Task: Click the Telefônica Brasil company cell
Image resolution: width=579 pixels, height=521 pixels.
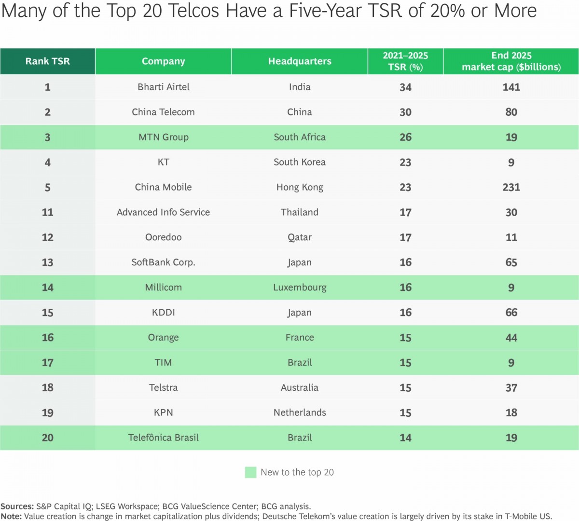Action: [163, 438]
